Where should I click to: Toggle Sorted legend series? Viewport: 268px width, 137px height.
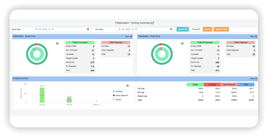pyautogui.click(x=118, y=99)
